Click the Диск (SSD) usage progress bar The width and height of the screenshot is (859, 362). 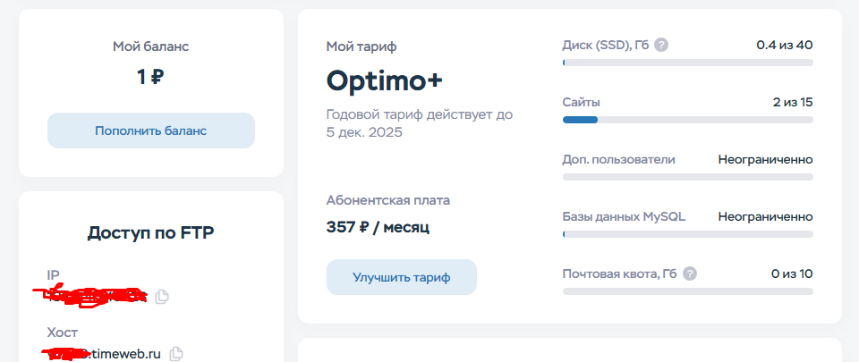click(687, 63)
